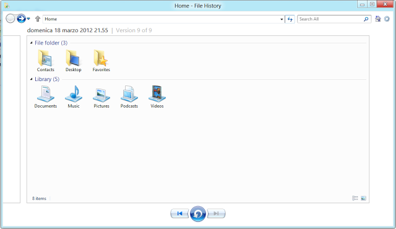Click the forward navigation arrow

click(x=21, y=19)
